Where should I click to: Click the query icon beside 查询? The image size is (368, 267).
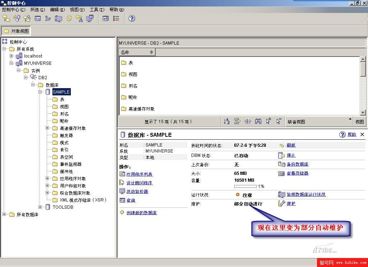pyautogui.click(x=122, y=200)
